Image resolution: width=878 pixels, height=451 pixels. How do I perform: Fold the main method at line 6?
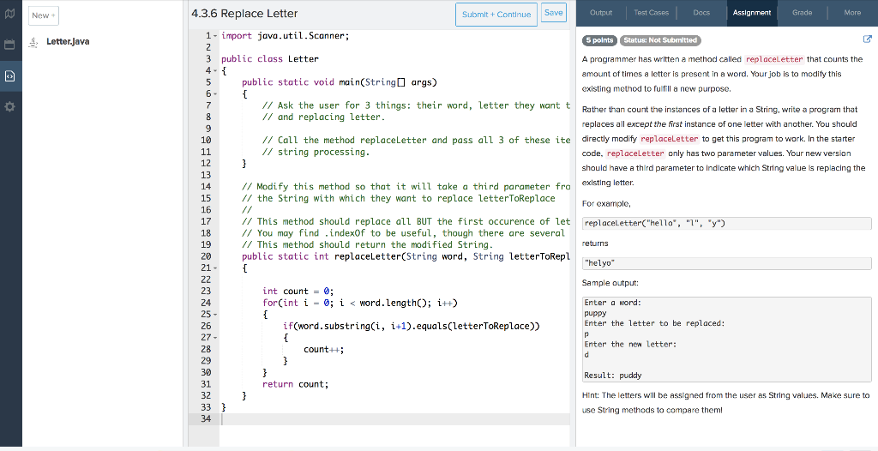point(214,93)
